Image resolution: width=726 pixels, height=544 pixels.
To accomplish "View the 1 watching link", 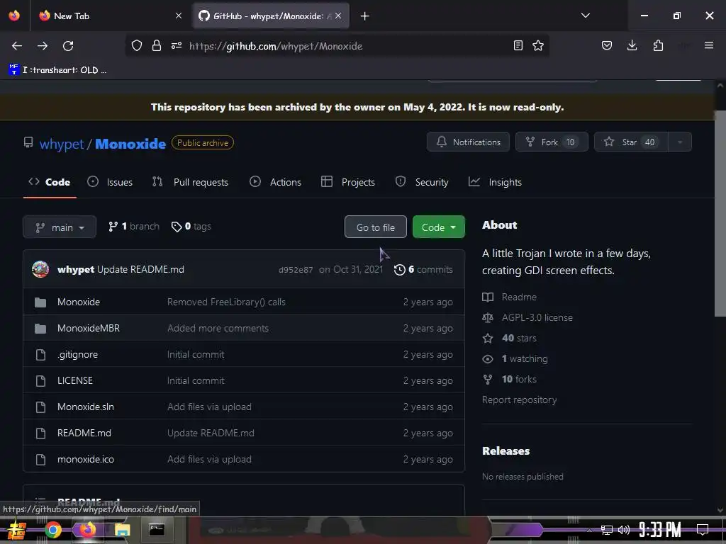I will 515,358.
